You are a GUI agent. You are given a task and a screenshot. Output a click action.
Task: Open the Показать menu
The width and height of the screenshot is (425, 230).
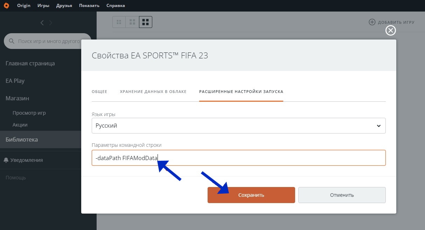coord(89,6)
